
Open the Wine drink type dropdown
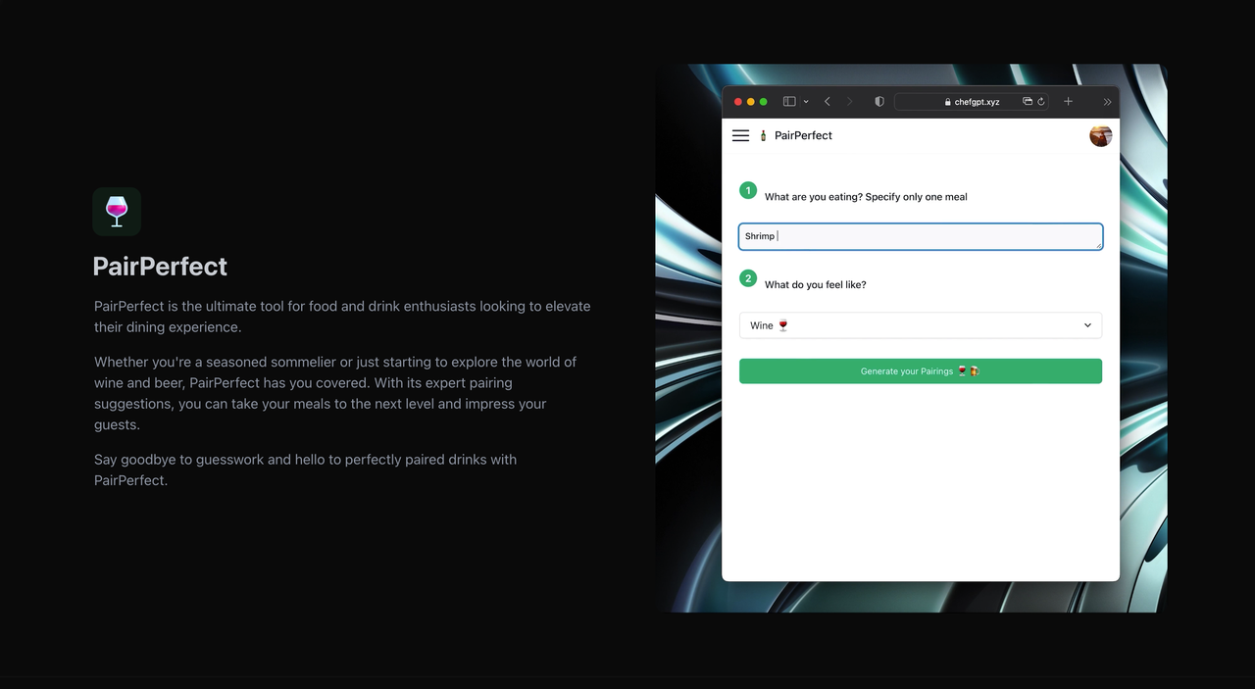pos(921,325)
